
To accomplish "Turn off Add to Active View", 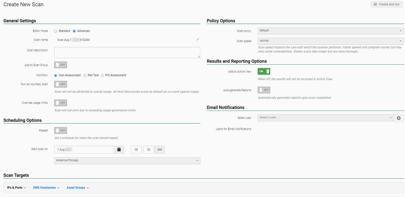I will pyautogui.click(x=264, y=71).
